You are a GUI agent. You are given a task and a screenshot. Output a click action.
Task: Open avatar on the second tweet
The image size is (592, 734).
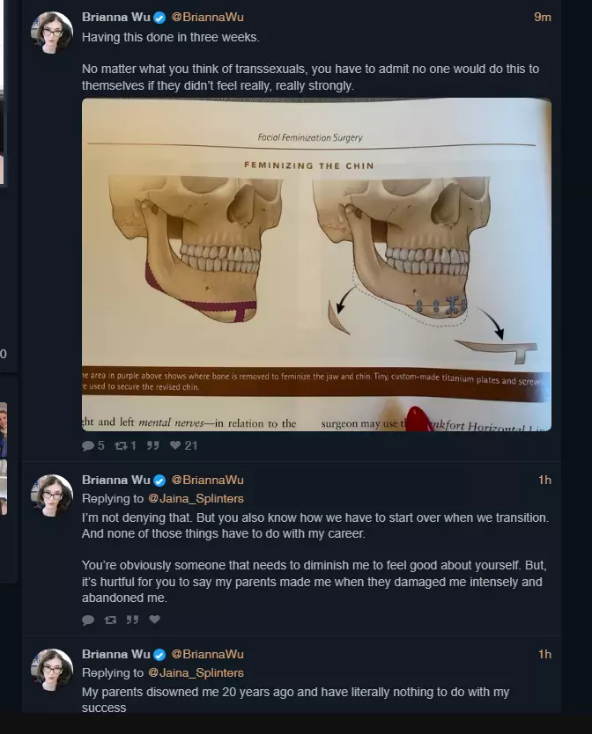[52, 495]
